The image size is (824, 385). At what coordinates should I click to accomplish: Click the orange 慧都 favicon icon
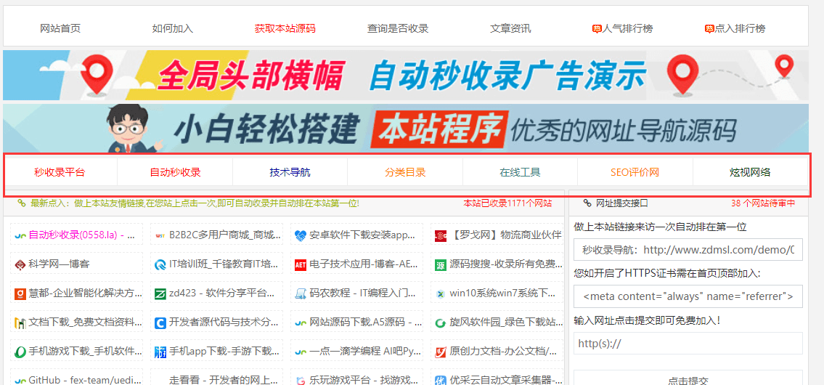pyautogui.click(x=20, y=293)
